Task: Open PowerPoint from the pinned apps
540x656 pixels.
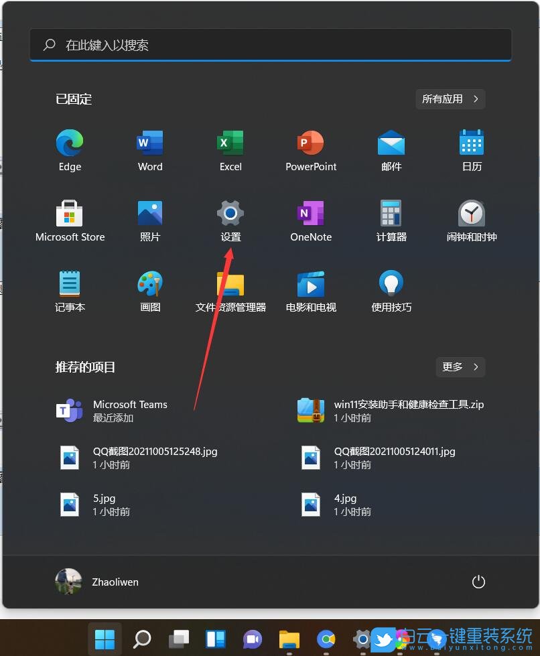Action: (310, 143)
